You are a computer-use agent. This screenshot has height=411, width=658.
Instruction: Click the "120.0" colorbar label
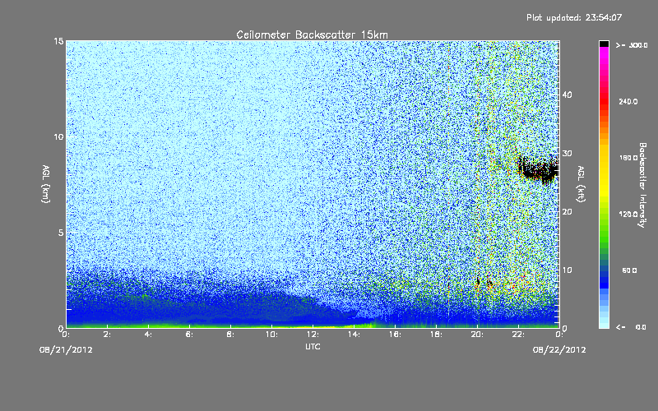point(628,215)
